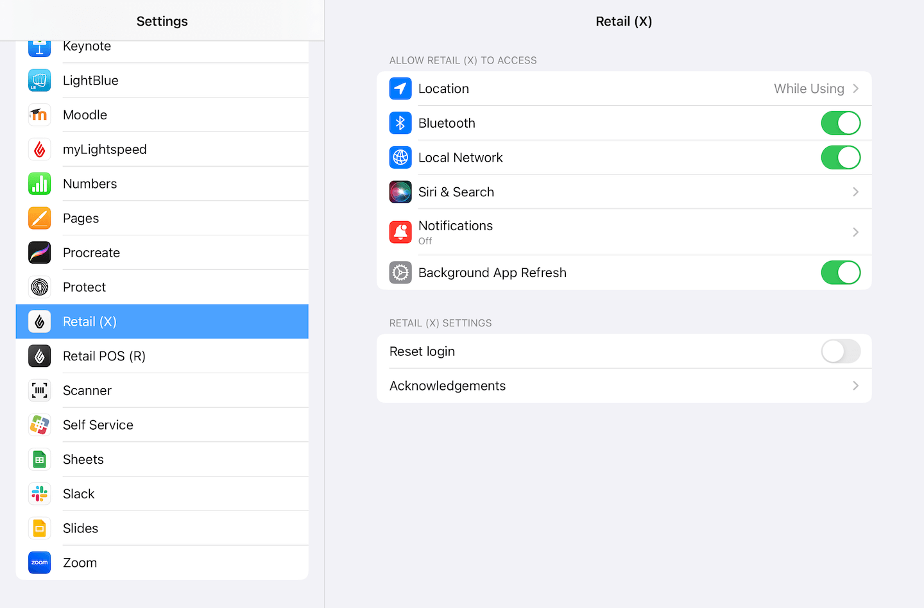924x608 pixels.
Task: Tap the Slides presentation icon
Action: [x=40, y=528]
